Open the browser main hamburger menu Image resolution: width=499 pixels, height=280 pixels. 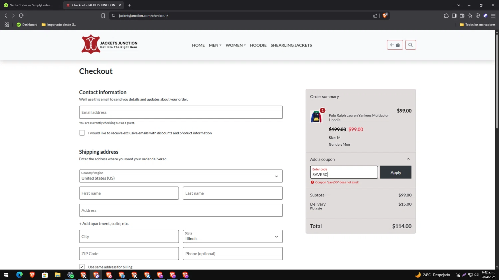coord(493,16)
